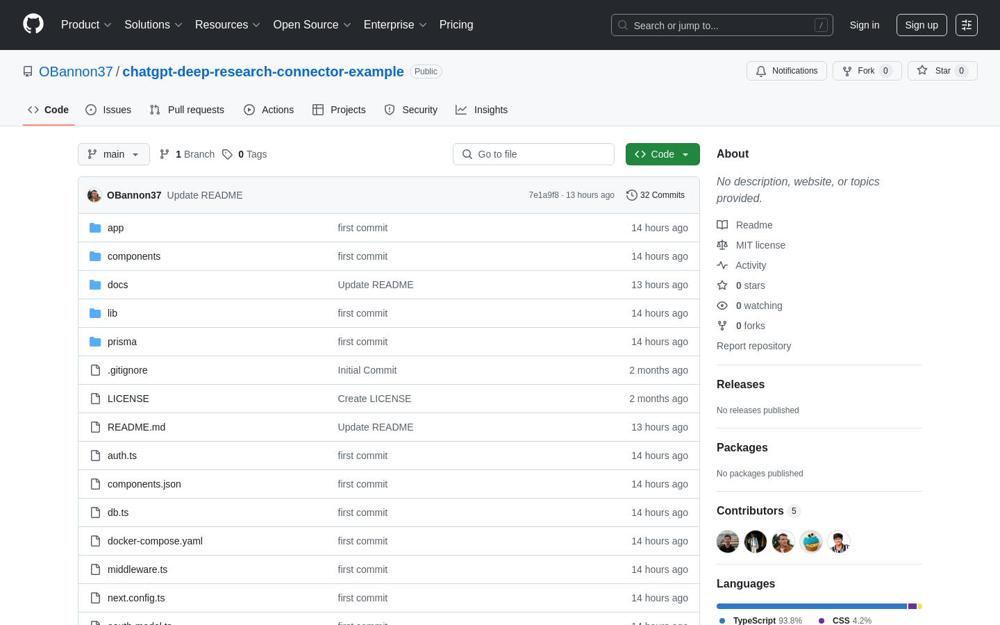Expand the Resources menu

[x=228, y=25]
